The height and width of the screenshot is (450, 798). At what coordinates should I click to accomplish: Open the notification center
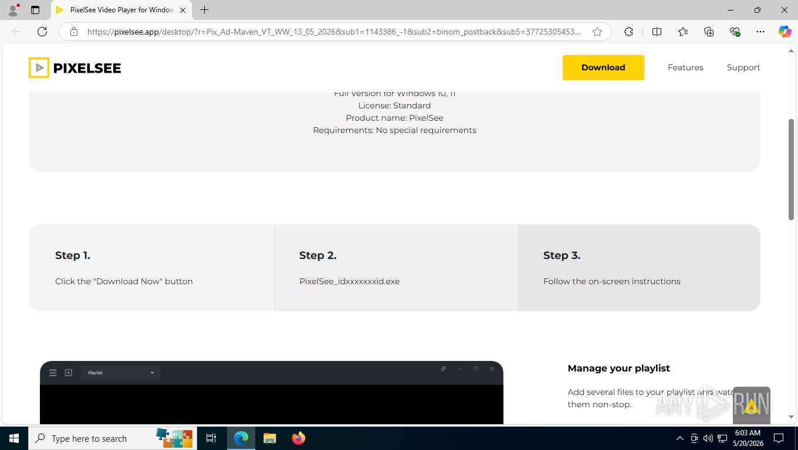[779, 438]
